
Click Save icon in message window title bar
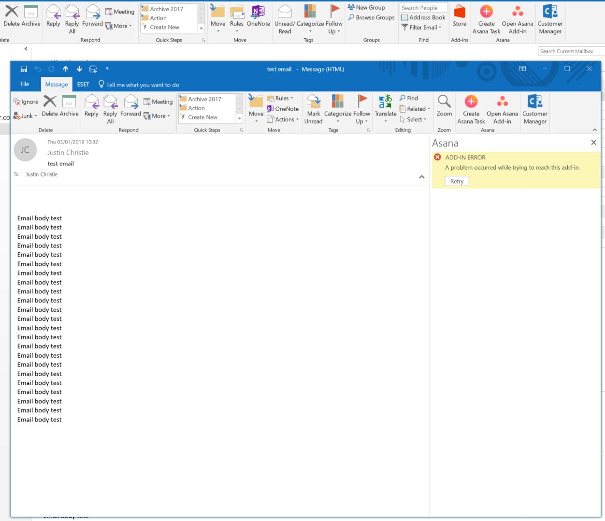pyautogui.click(x=24, y=69)
